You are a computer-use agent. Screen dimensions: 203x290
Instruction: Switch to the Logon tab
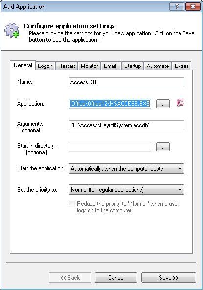[45, 66]
